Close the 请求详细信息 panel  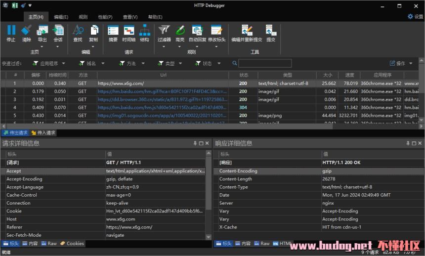point(207,143)
